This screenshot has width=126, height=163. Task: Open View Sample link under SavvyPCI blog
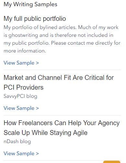(21, 108)
